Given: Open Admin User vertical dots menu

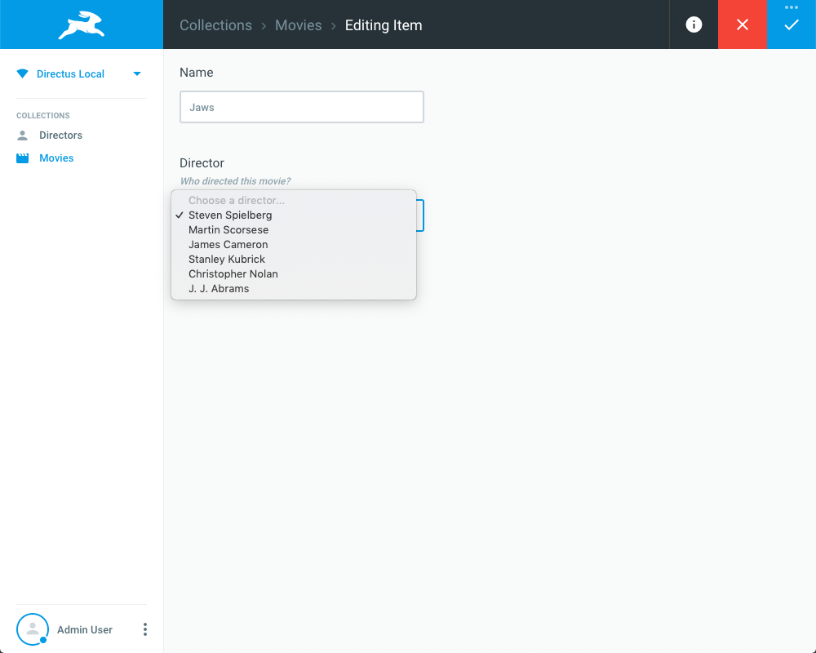Looking at the screenshot, I should pos(145,629).
